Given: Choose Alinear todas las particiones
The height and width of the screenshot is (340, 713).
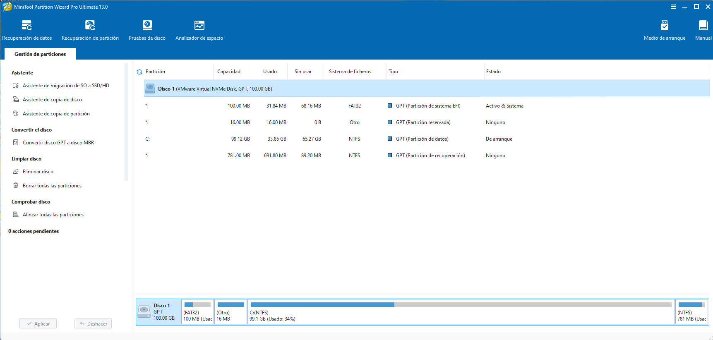Looking at the screenshot, I should tap(53, 215).
